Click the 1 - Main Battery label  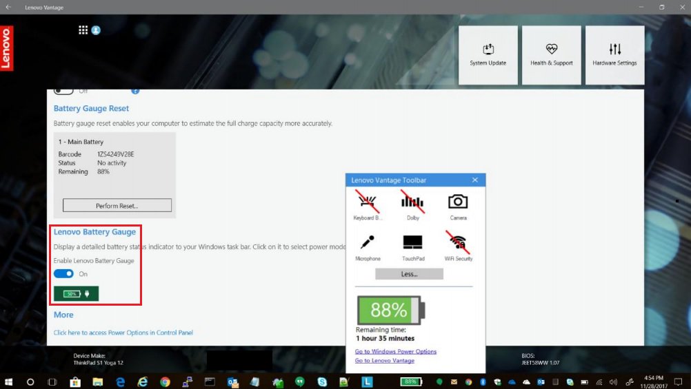coord(81,142)
